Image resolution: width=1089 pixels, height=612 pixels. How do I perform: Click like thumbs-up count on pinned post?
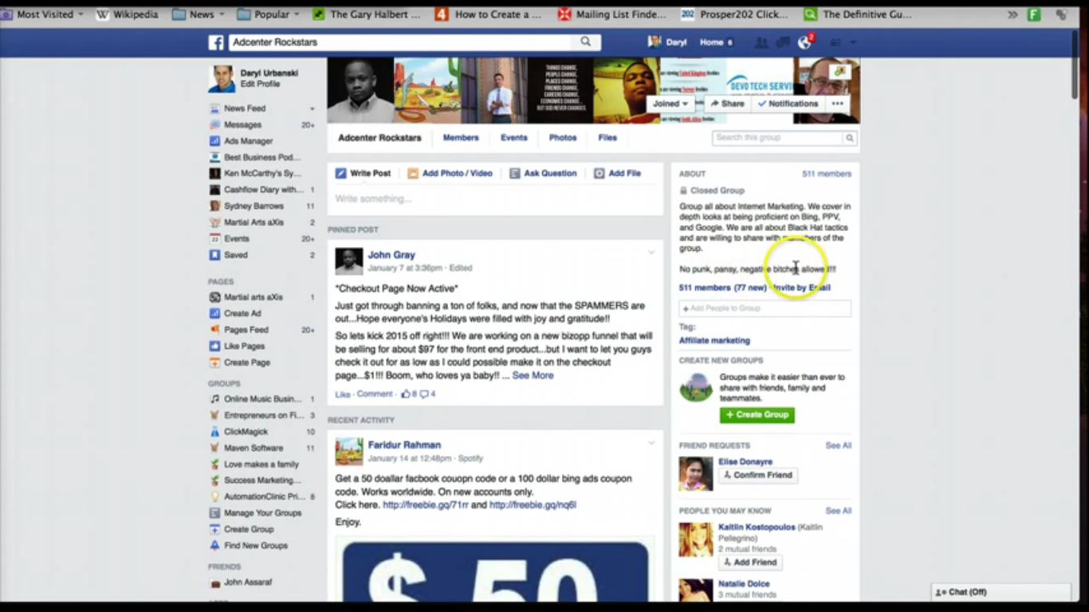[x=409, y=394]
